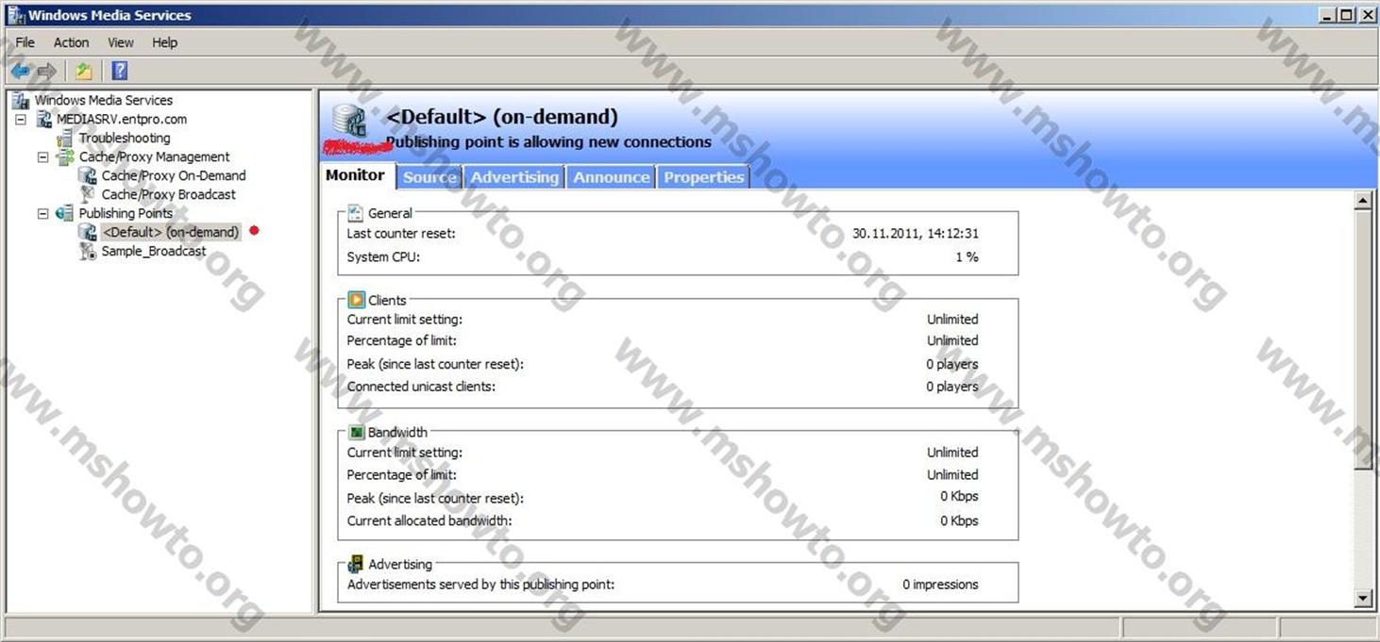This screenshot has width=1380, height=642.
Task: Click Publishing point is allowing new connections text
Action: coord(548,142)
